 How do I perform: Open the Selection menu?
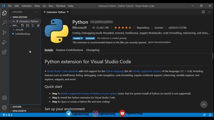(x=26, y=6)
